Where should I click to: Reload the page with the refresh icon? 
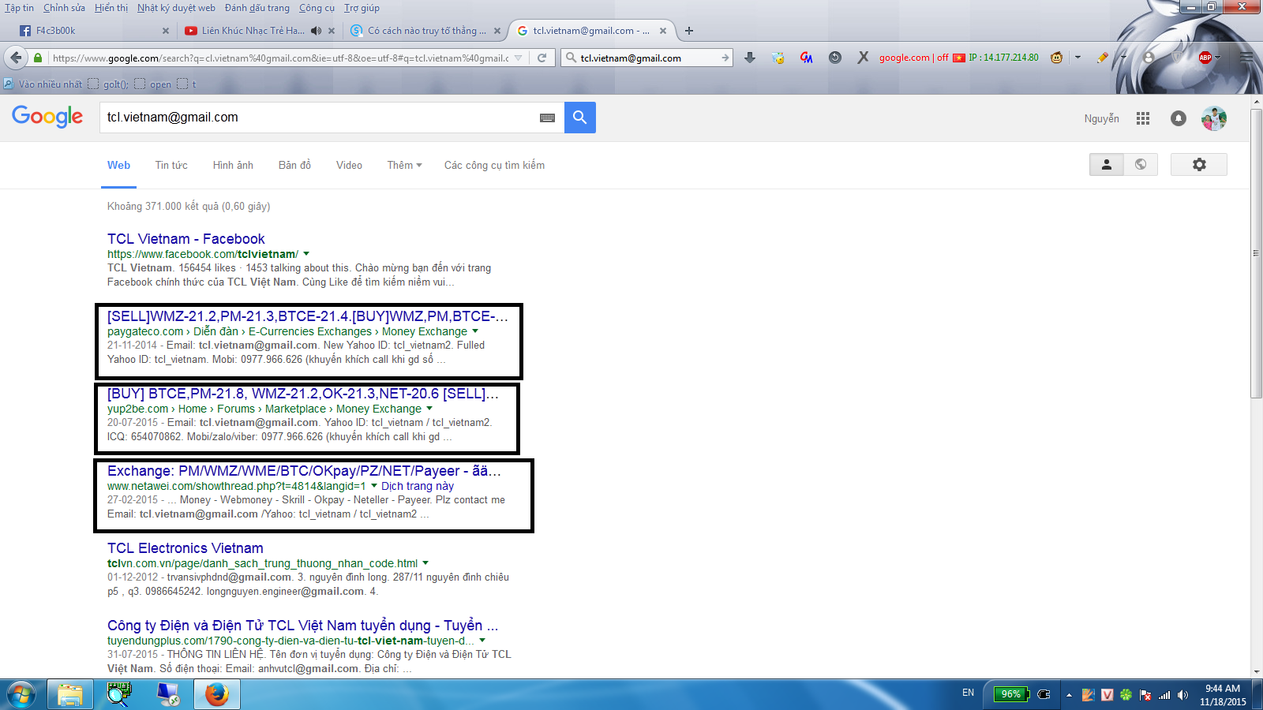point(542,58)
